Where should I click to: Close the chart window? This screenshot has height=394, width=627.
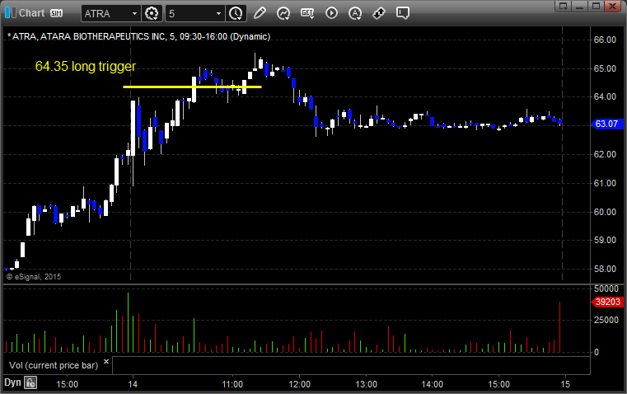coord(612,6)
